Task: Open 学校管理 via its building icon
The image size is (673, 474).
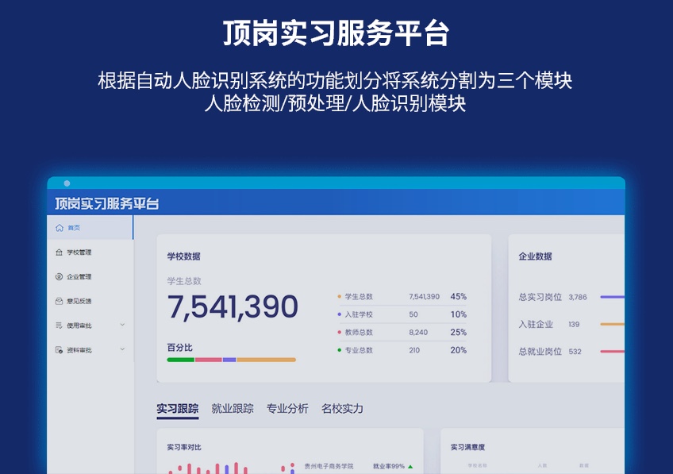Action: [x=60, y=252]
